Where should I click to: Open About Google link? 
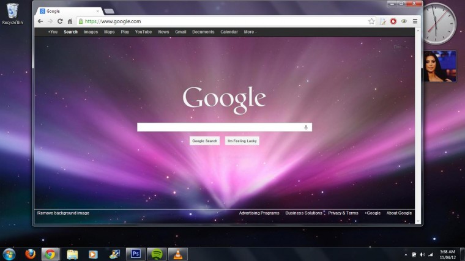pos(399,213)
